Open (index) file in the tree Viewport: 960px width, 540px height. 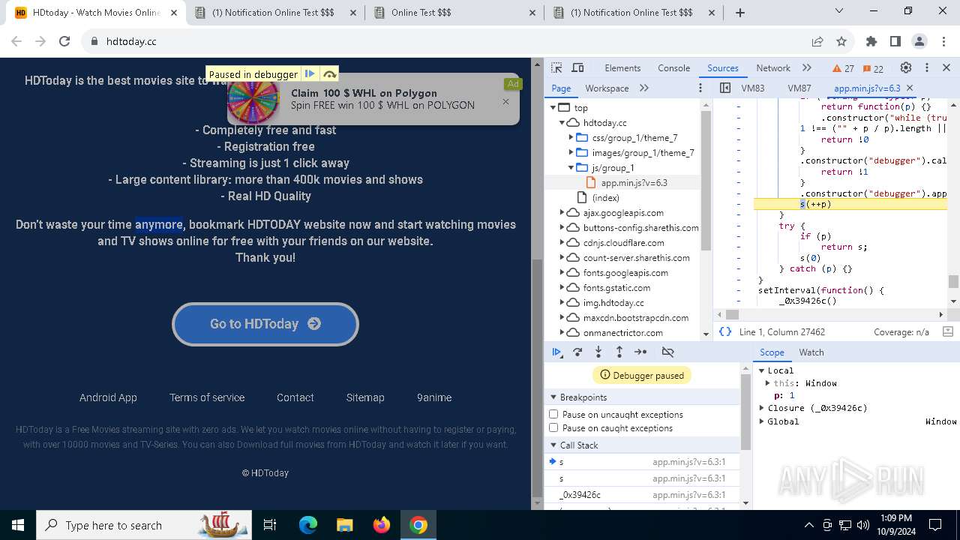(605, 198)
